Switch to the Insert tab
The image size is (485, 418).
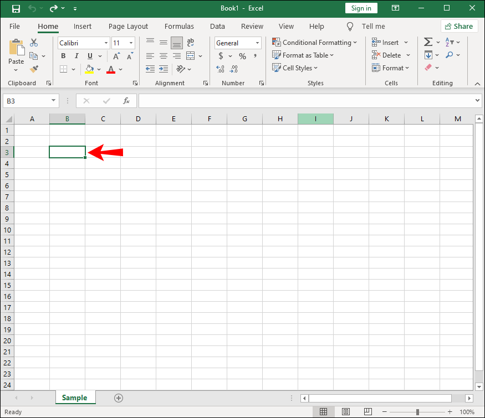[x=83, y=27]
